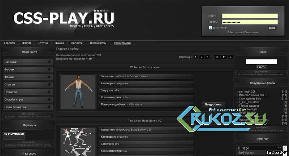Screen dimensions: 289x156
Task: Open Главная in the top navigation bar
Action: tap(9, 43)
